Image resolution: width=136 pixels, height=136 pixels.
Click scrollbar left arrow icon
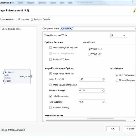point(44,120)
